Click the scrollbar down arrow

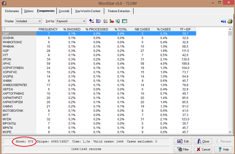(x=230, y=132)
